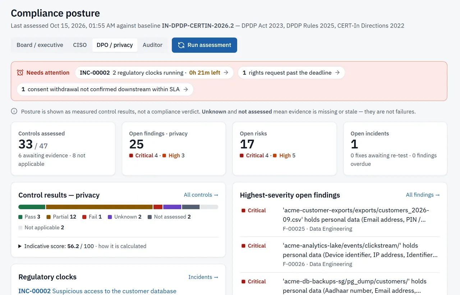Viewport: 460px width, 295px height.
Task: Switch to the Board / executive tab
Action: click(x=40, y=45)
